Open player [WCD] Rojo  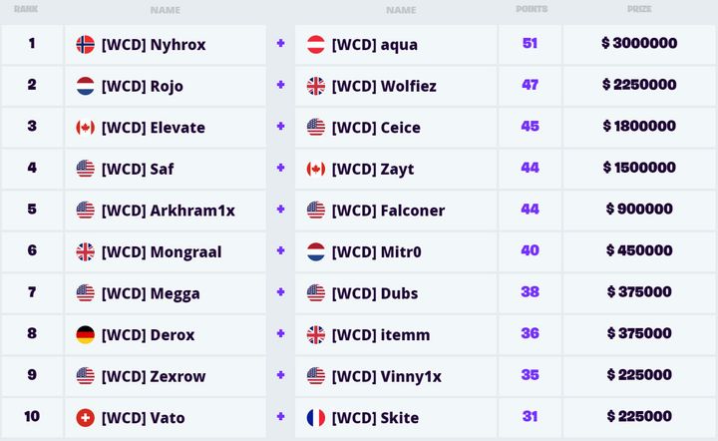143,86
